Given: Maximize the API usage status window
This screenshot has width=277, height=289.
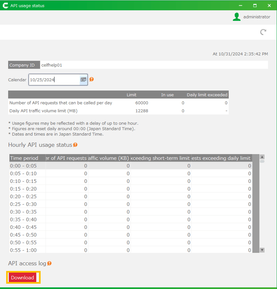Looking at the screenshot, I should 255,6.
